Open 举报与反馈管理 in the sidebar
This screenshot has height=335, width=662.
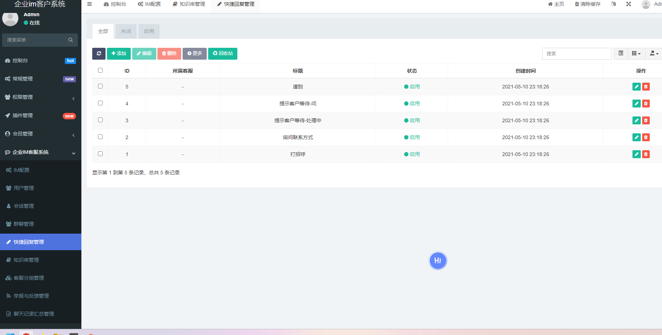pos(41,296)
